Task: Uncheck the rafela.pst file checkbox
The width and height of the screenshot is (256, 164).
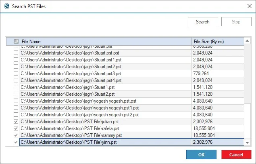Action: point(16,128)
